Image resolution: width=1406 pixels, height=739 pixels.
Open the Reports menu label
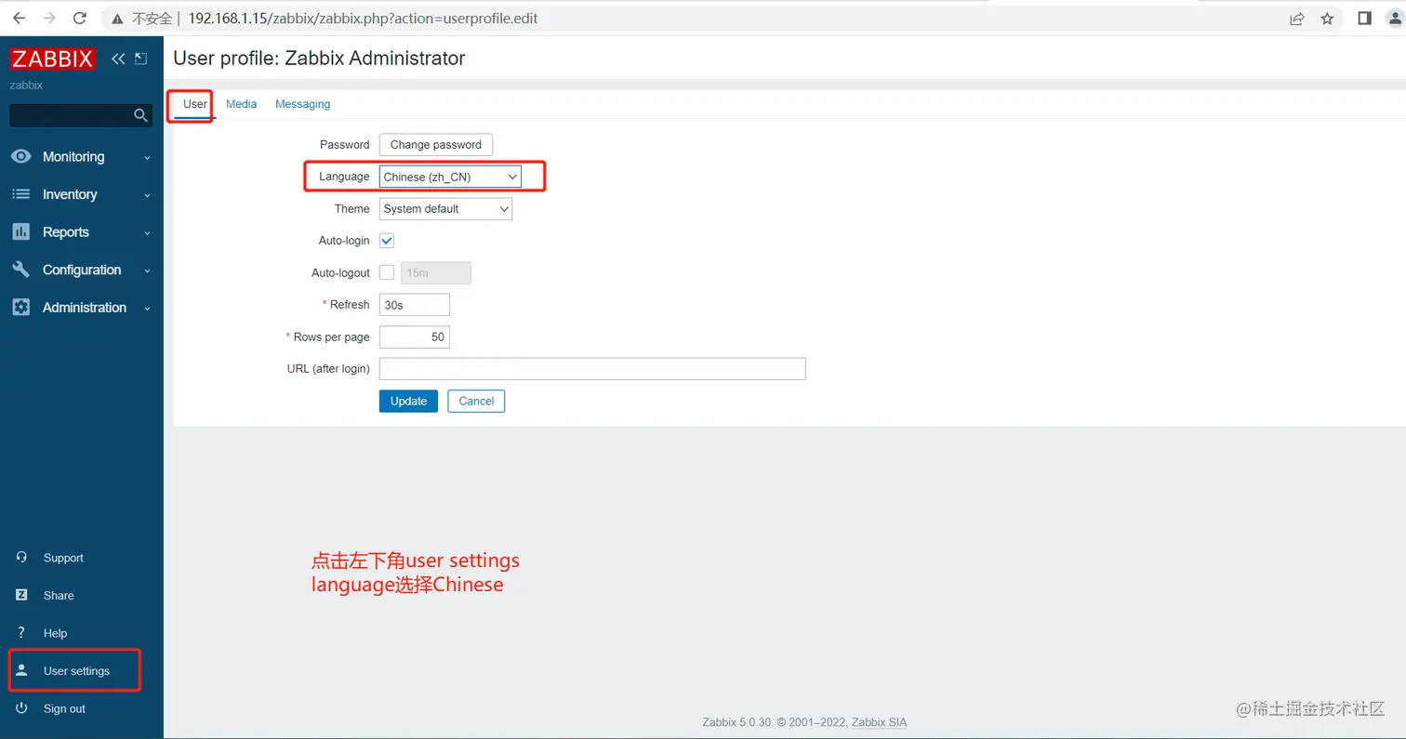coord(66,231)
